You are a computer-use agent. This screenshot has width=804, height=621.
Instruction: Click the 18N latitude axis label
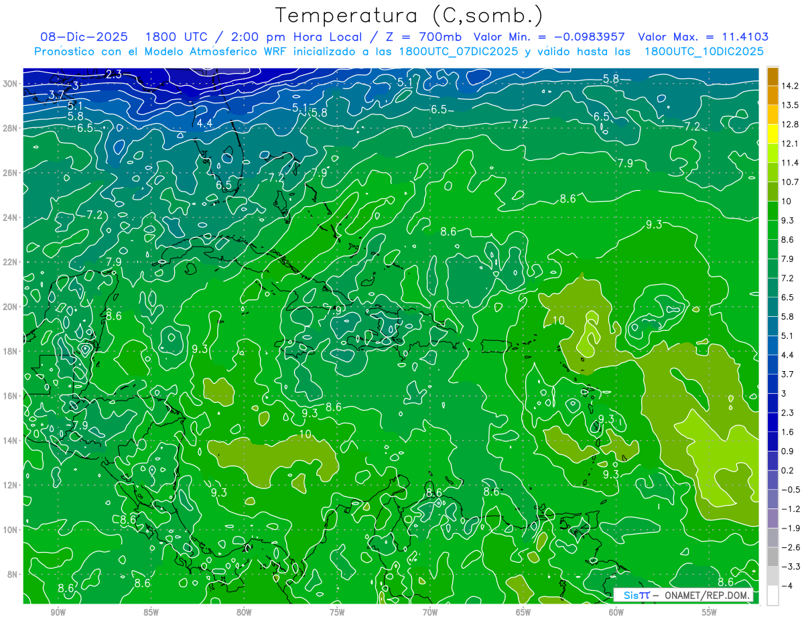coord(11,351)
